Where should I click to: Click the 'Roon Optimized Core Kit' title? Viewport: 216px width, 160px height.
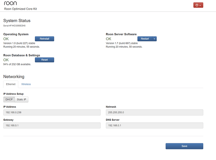pyautogui.click(x=20, y=9)
